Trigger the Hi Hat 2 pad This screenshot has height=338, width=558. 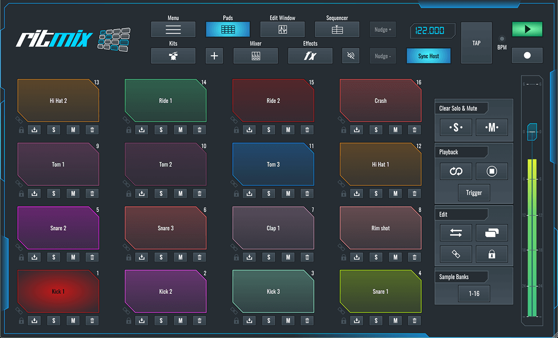click(x=58, y=100)
